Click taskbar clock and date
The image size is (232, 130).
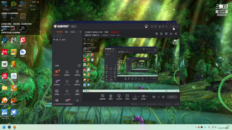click(224, 127)
